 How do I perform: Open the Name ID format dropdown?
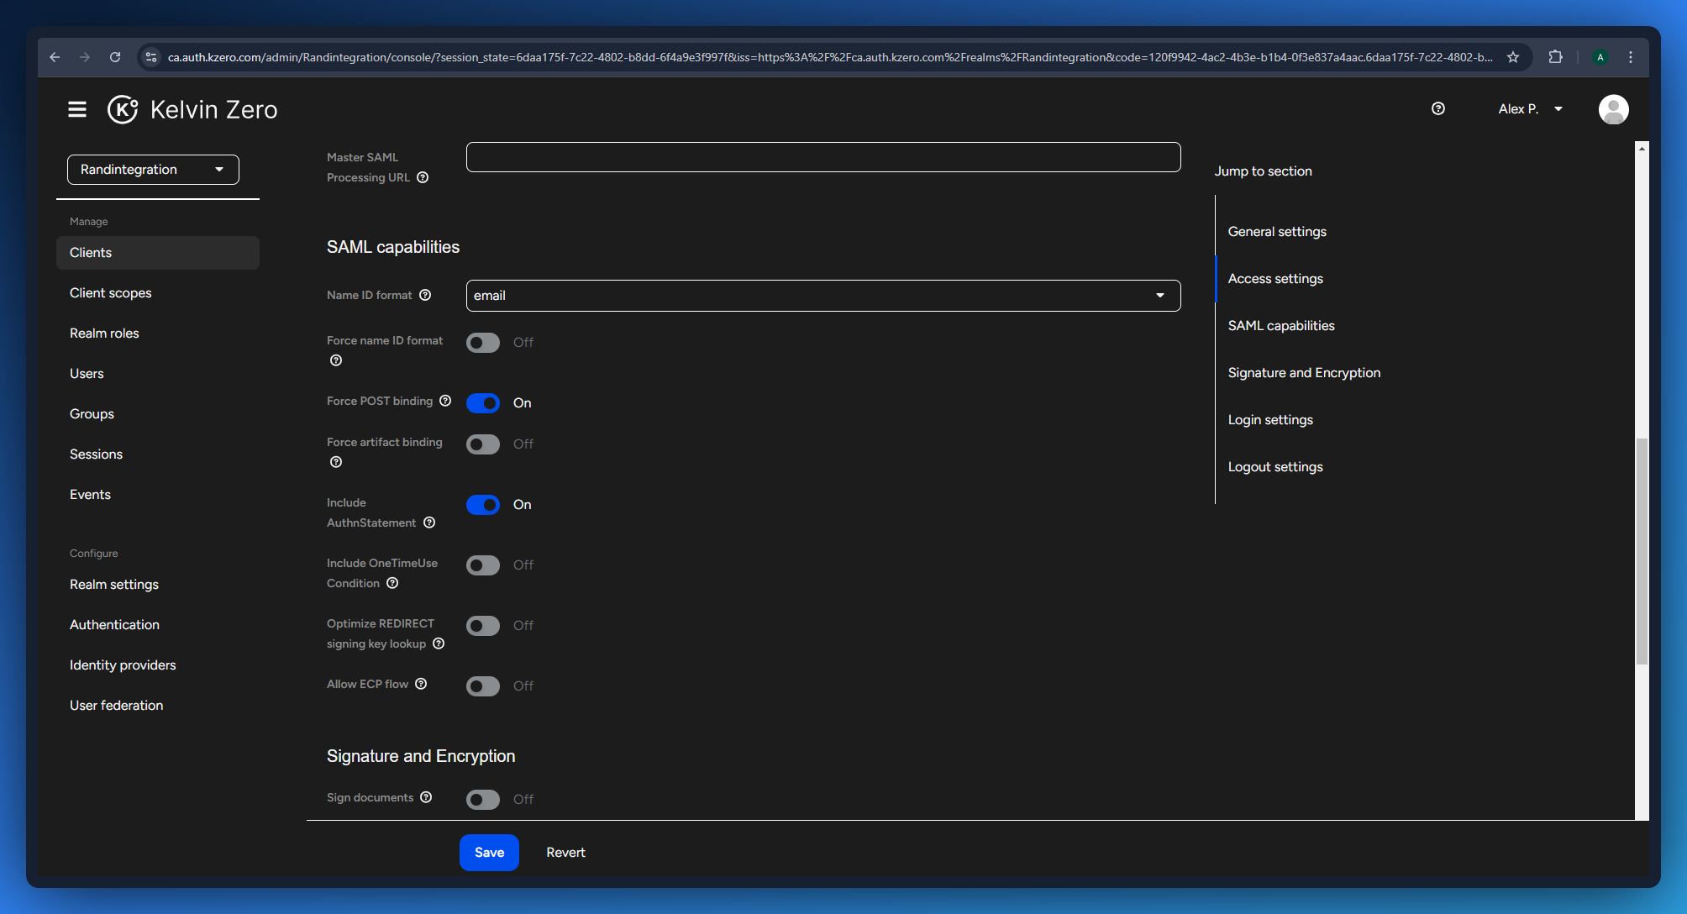coord(823,296)
